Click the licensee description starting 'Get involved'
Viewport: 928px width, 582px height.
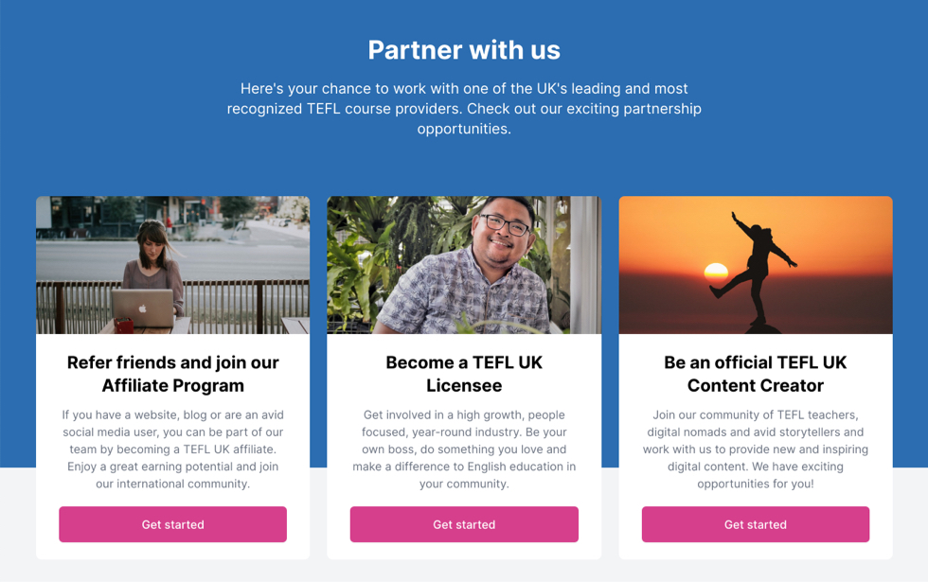click(464, 449)
